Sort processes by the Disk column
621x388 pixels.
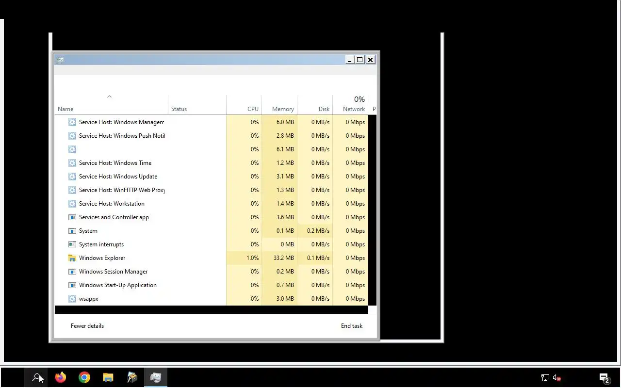coord(324,109)
